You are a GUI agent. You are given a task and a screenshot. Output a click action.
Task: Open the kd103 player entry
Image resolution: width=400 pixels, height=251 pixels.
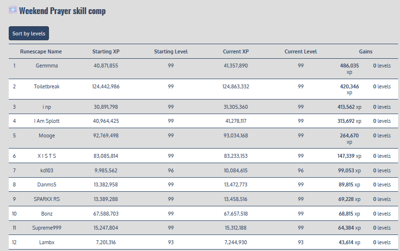[47, 170]
